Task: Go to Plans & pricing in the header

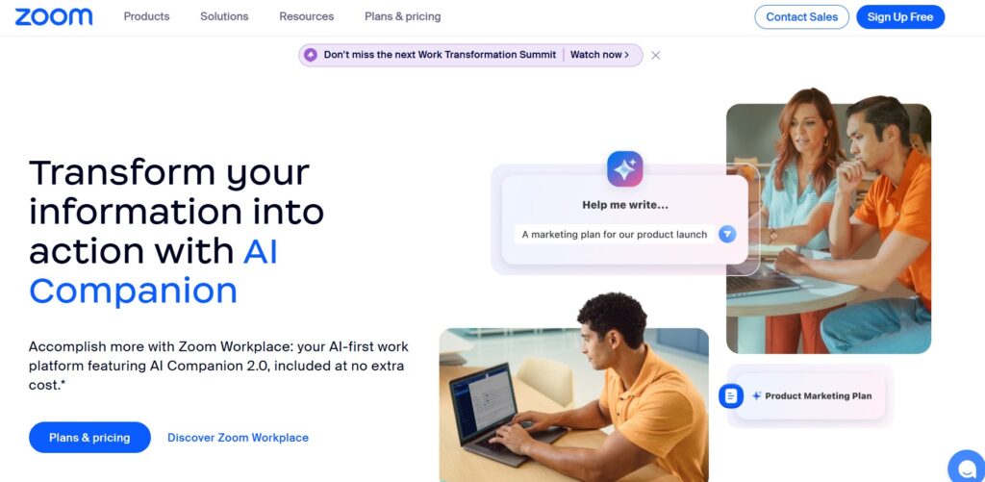Action: click(x=403, y=17)
